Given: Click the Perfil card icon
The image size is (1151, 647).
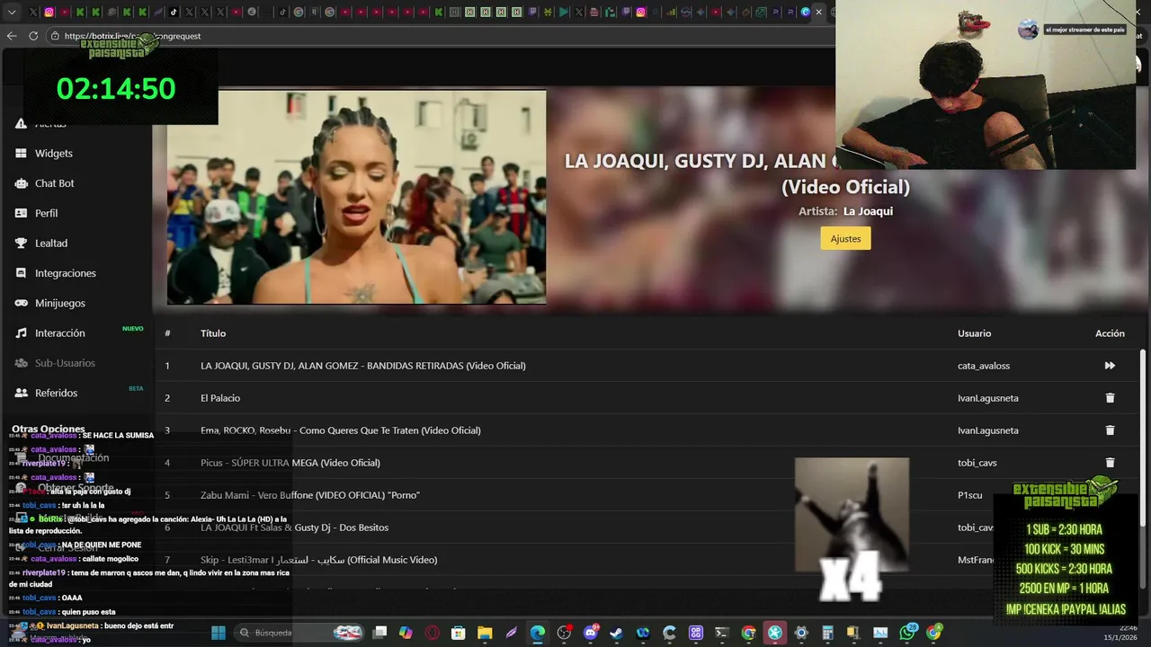Looking at the screenshot, I should click(x=21, y=213).
